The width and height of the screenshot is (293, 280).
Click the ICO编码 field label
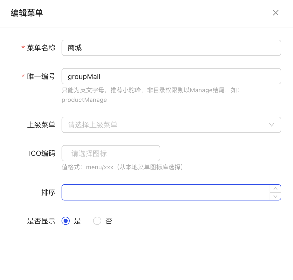42,153
